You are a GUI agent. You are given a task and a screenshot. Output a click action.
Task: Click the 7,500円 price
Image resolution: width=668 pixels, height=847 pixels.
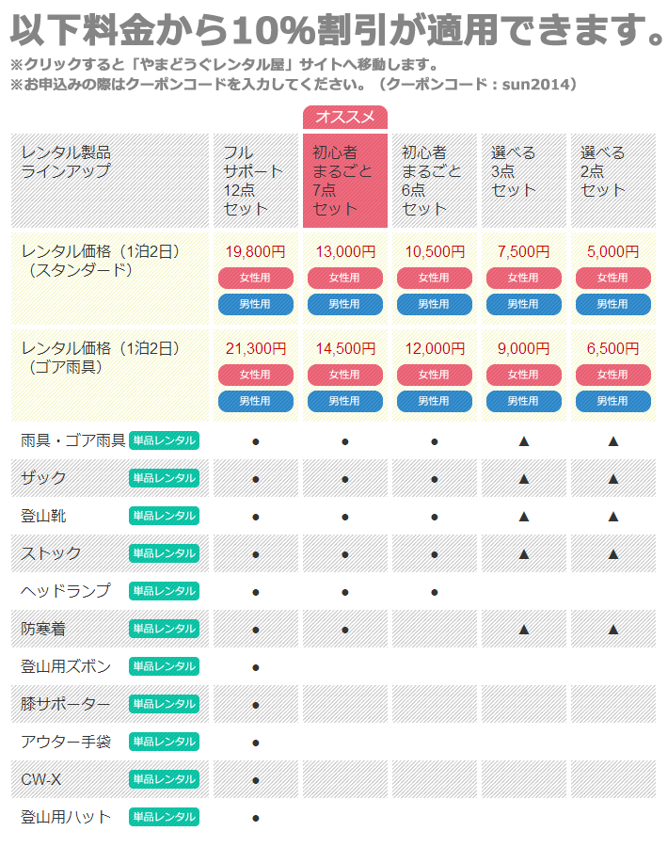[x=524, y=251]
